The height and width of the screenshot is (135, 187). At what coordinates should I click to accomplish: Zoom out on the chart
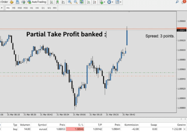click(x=76, y=2)
